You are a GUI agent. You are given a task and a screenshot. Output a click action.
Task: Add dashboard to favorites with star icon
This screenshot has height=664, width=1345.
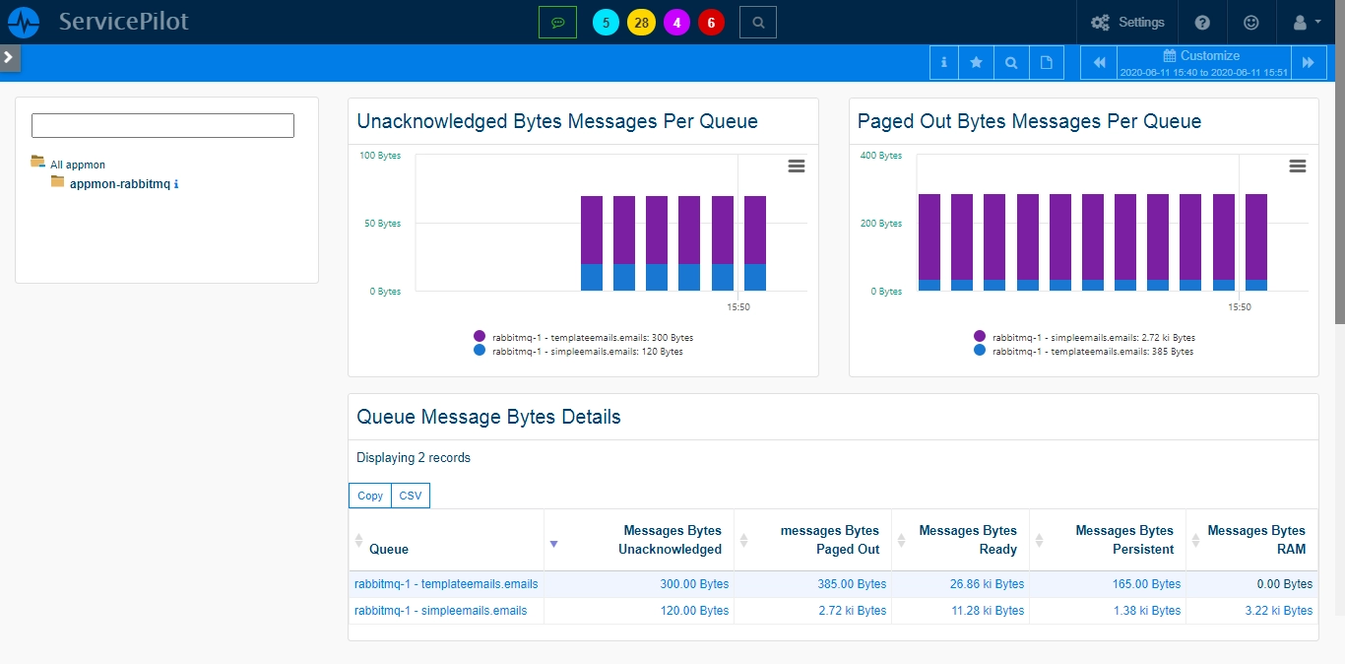[x=976, y=62]
